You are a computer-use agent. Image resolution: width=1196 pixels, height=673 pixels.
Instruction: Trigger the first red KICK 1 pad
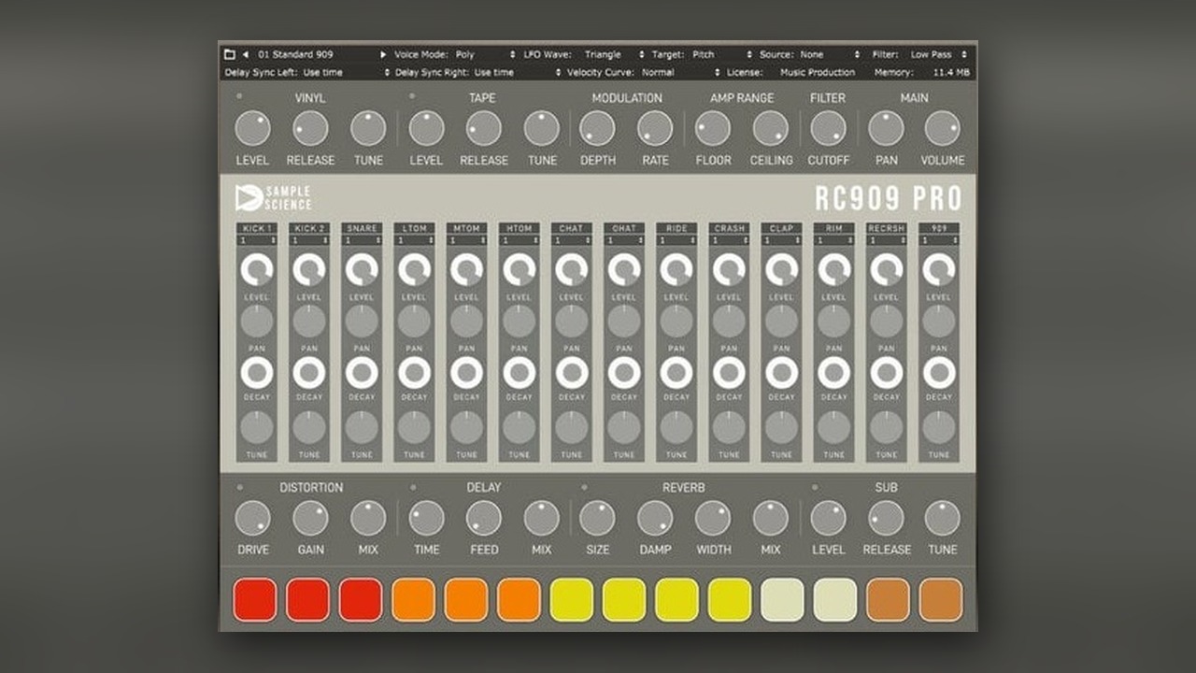click(x=255, y=600)
